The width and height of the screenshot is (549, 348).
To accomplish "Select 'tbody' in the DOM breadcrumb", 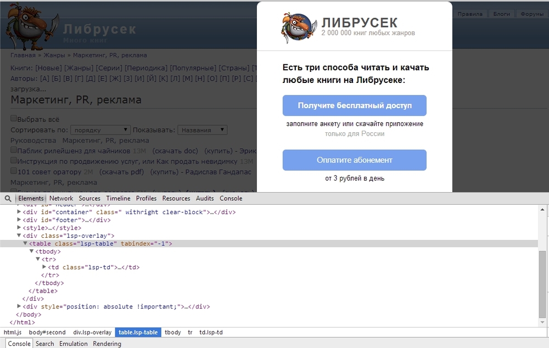I will coord(172,332).
